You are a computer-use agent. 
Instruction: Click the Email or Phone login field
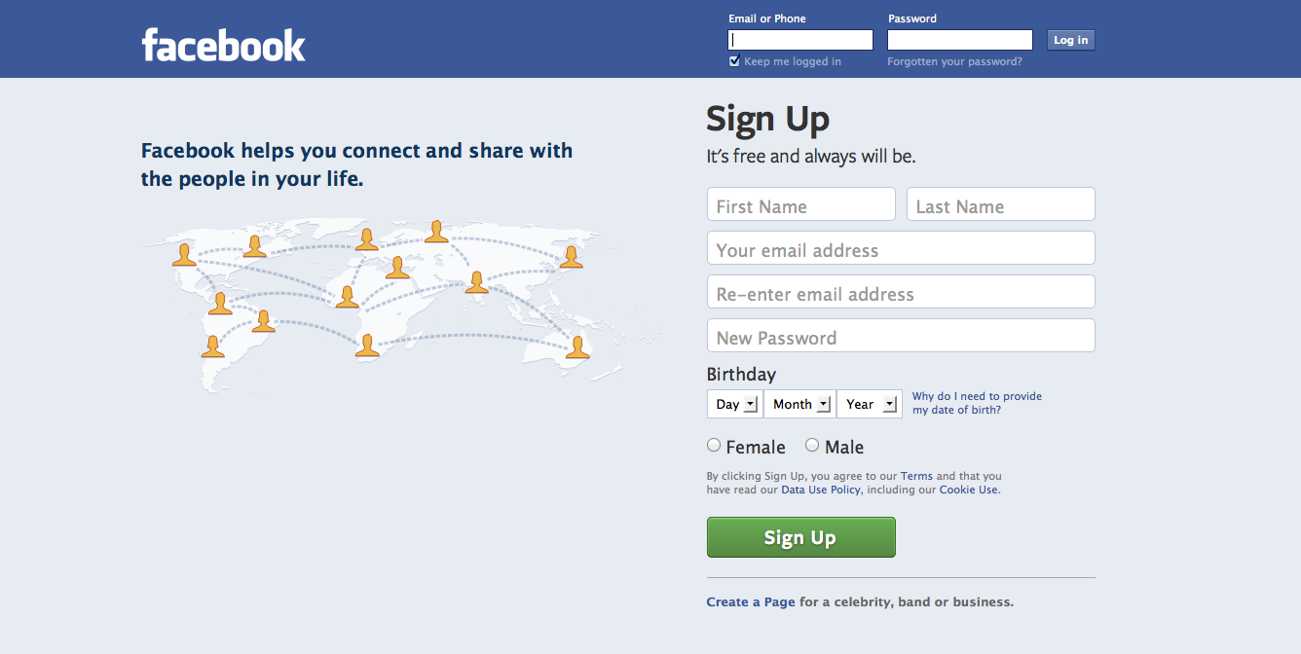click(800, 40)
